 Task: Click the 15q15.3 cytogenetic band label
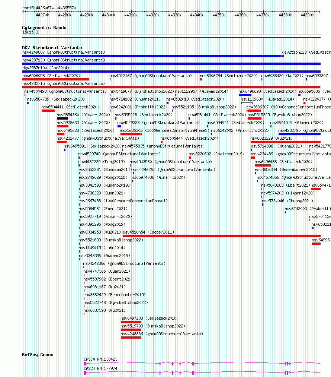30,32
